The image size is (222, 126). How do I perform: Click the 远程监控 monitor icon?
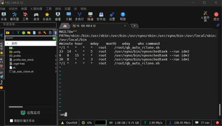click(23, 113)
